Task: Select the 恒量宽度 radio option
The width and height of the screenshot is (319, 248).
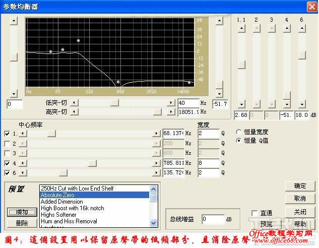Action: pyautogui.click(x=238, y=132)
